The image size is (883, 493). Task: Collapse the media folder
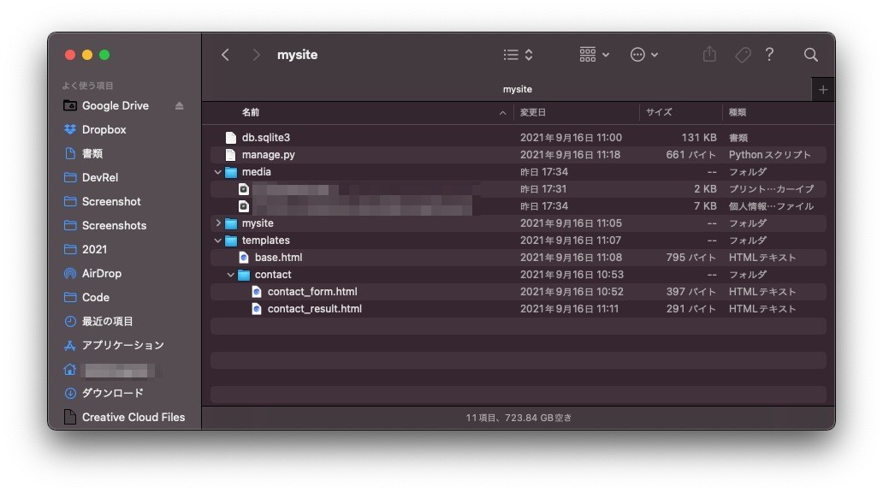tap(218, 171)
